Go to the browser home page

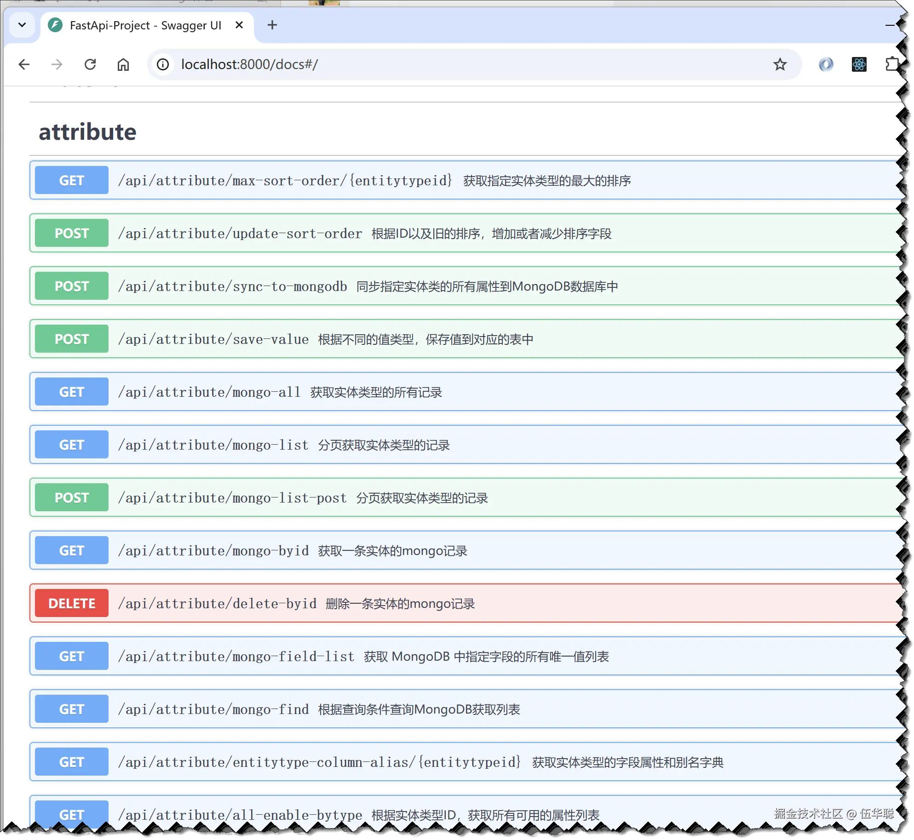coord(123,64)
